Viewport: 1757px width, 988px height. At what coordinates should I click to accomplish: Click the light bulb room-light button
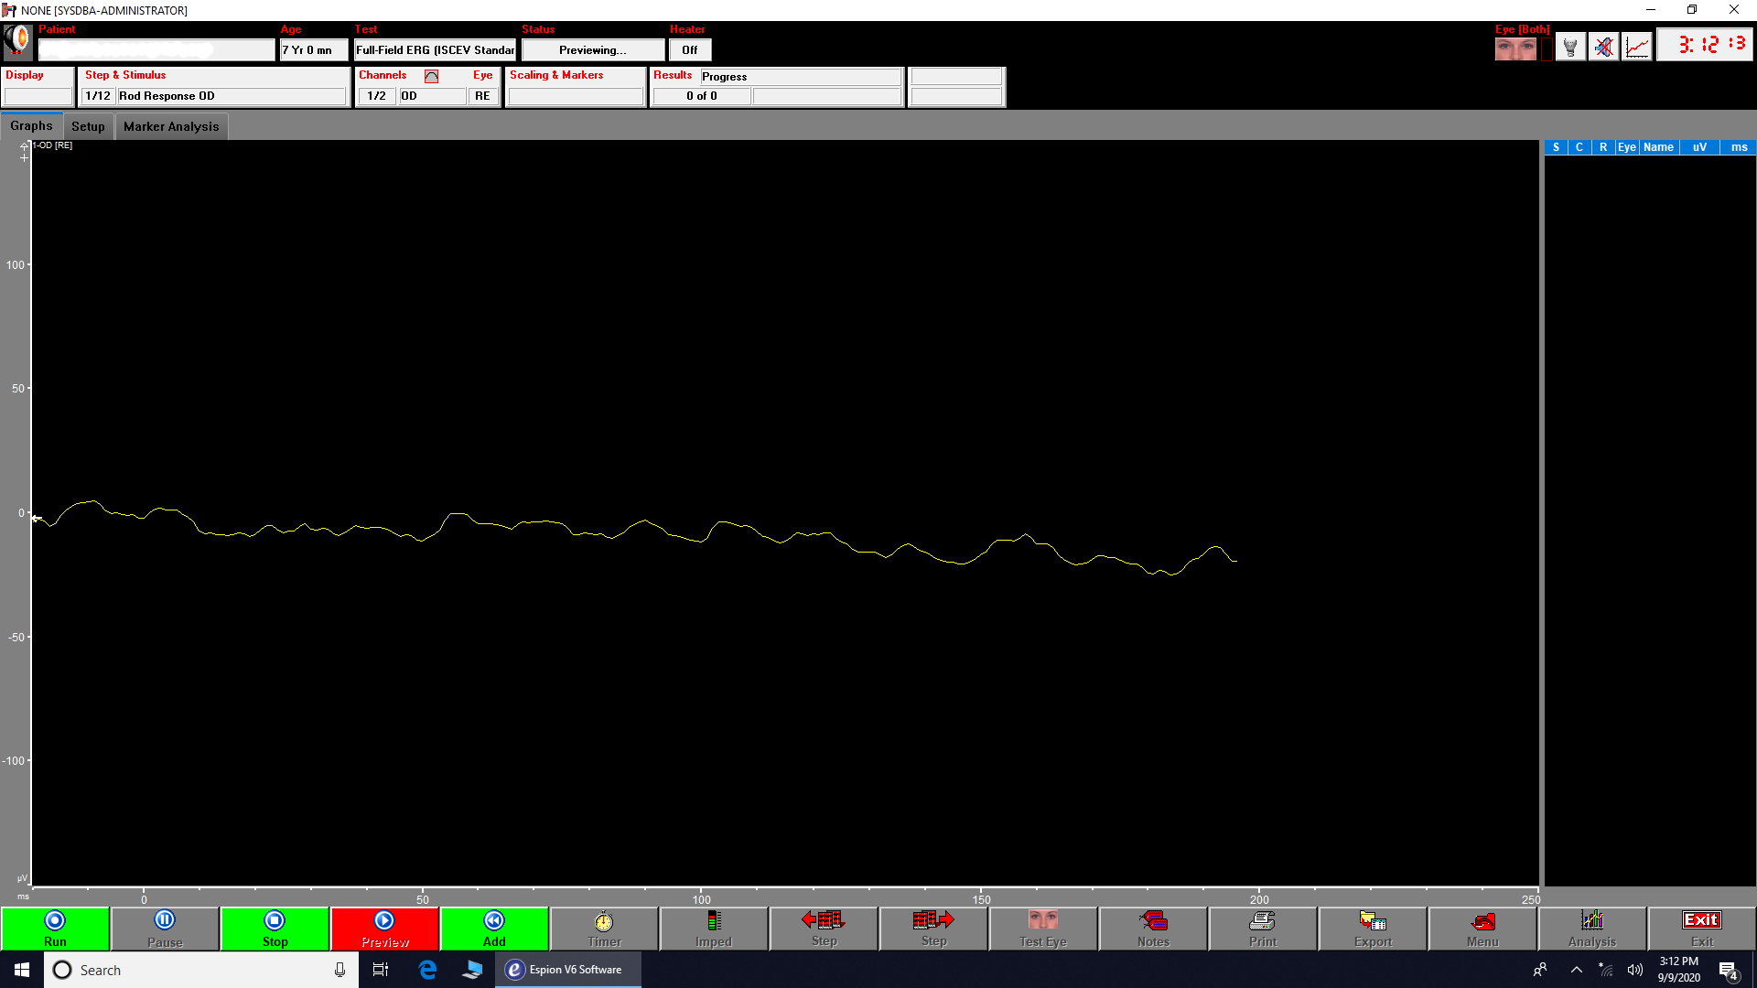[x=1570, y=47]
